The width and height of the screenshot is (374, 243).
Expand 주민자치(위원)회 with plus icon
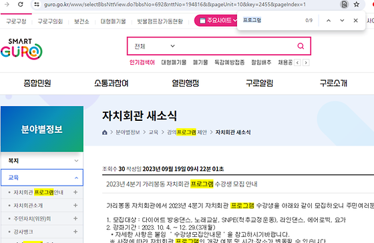click(x=75, y=218)
